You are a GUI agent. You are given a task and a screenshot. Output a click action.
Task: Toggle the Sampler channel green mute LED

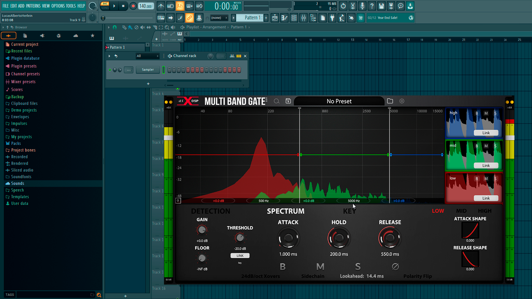click(x=110, y=70)
